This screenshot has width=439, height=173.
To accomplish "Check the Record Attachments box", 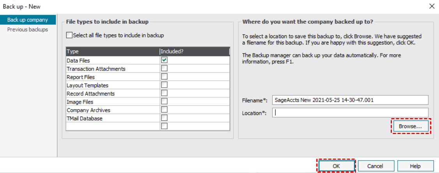I will point(164,93).
